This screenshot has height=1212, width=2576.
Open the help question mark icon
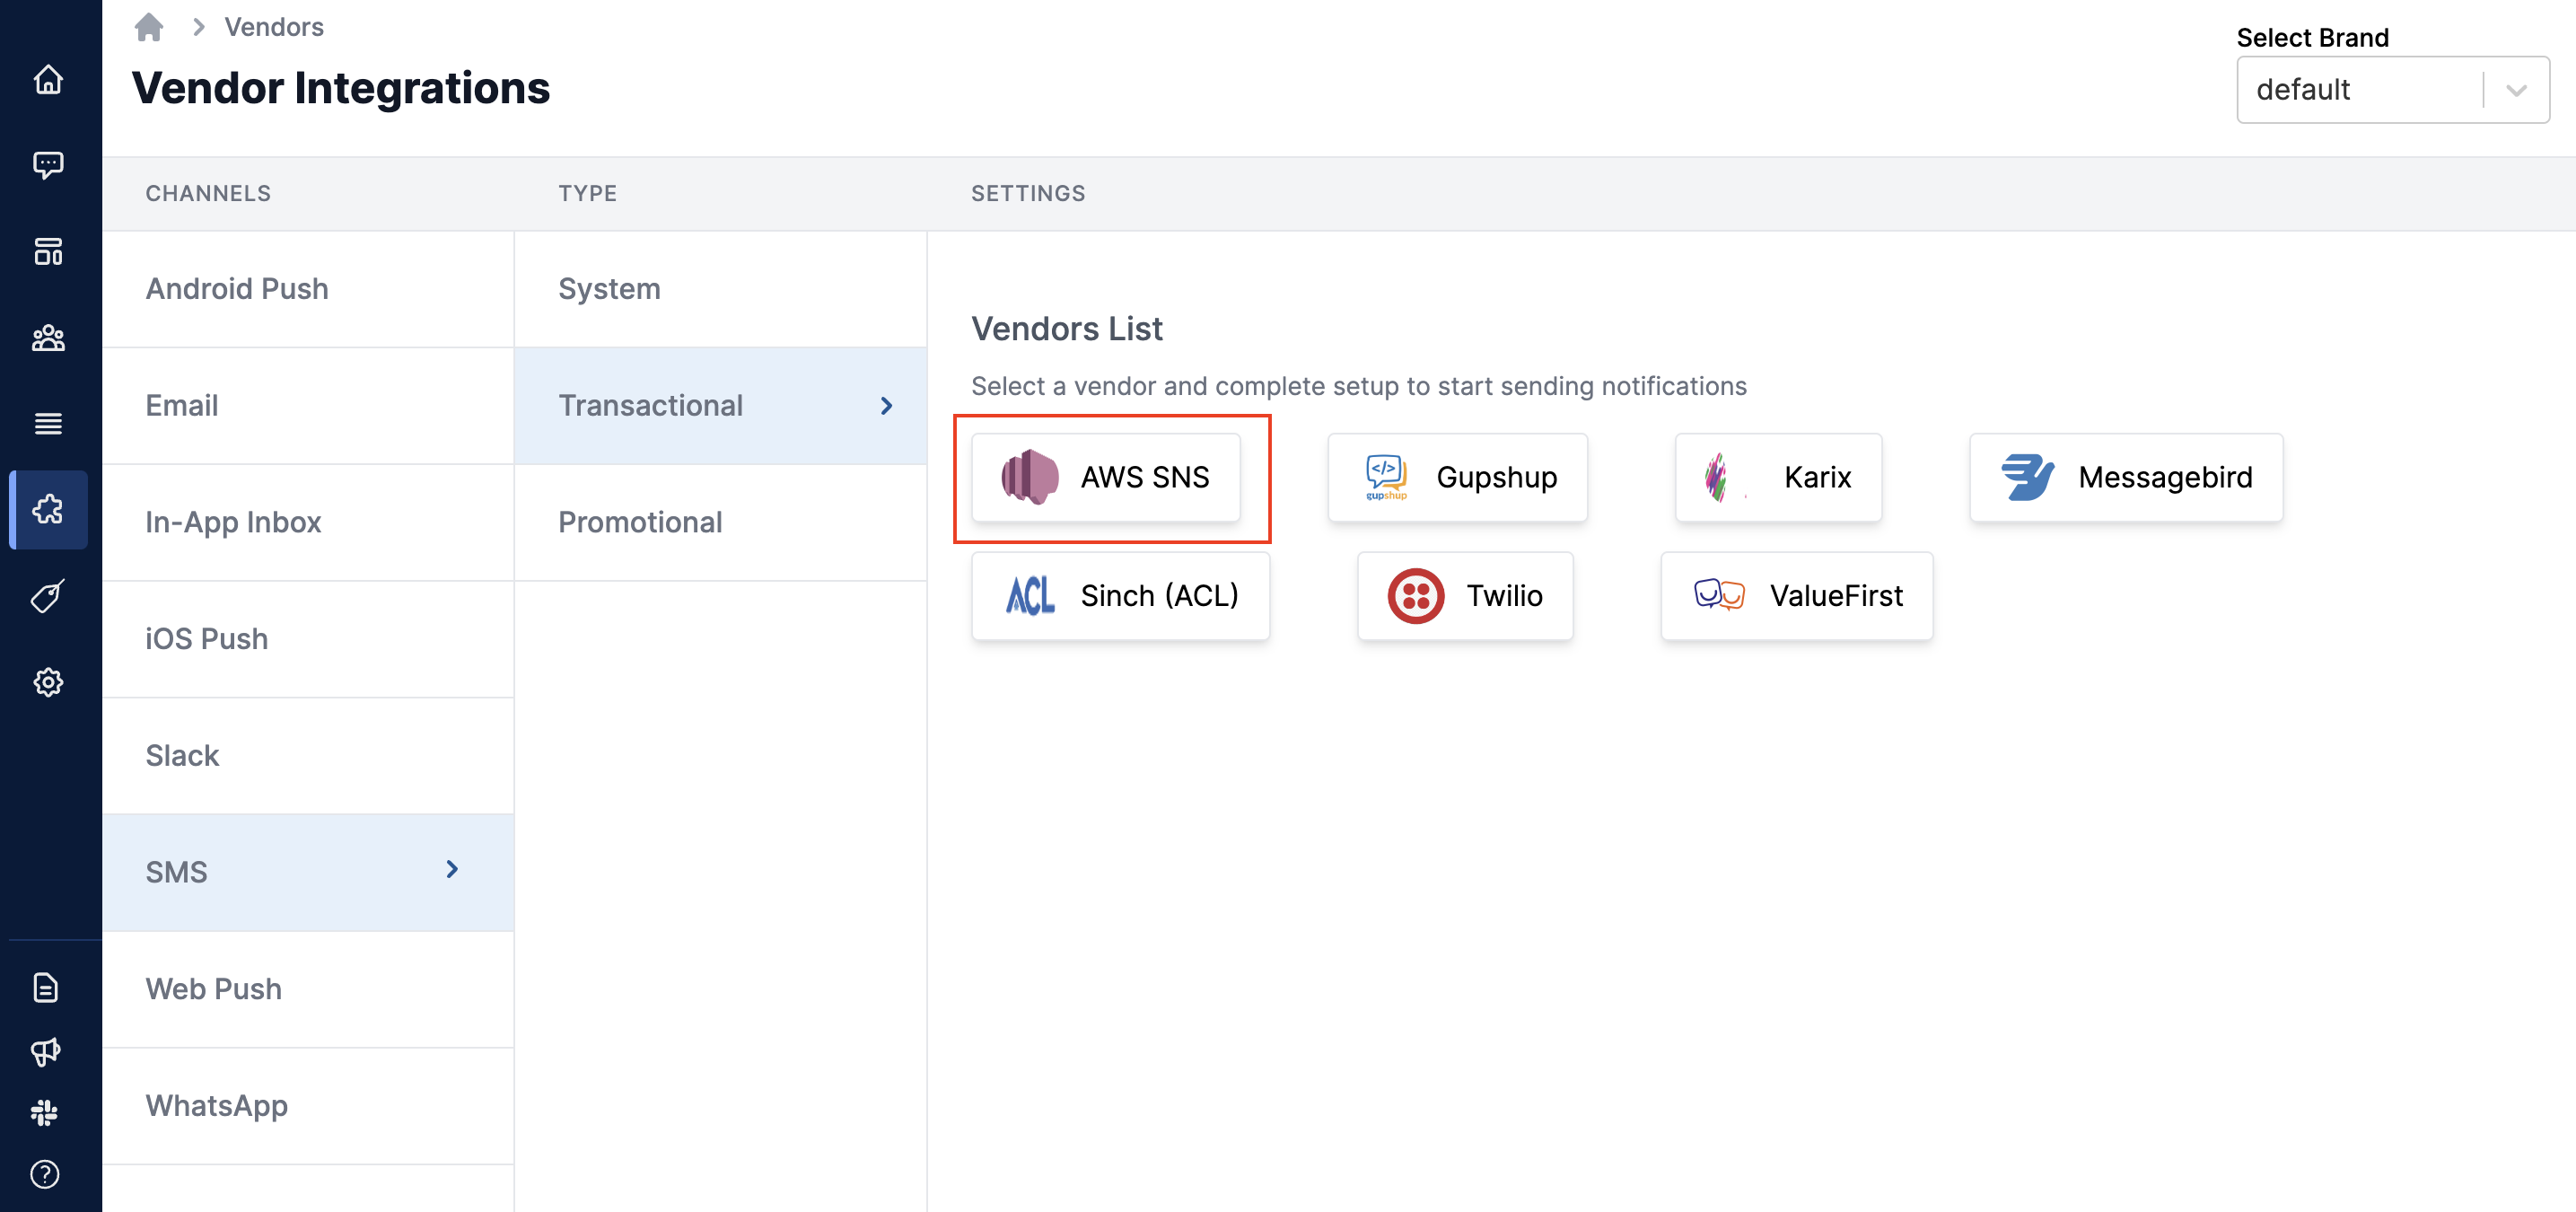(x=45, y=1174)
